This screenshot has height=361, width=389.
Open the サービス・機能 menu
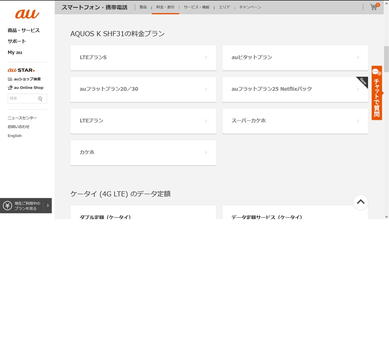point(196,7)
